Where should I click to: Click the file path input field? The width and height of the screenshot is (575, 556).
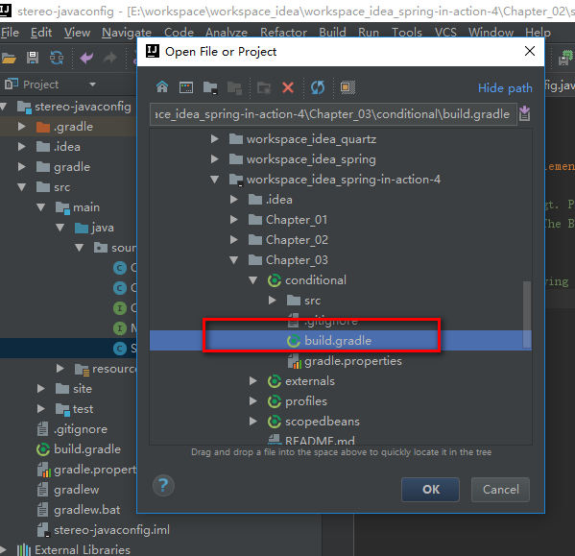click(x=333, y=114)
